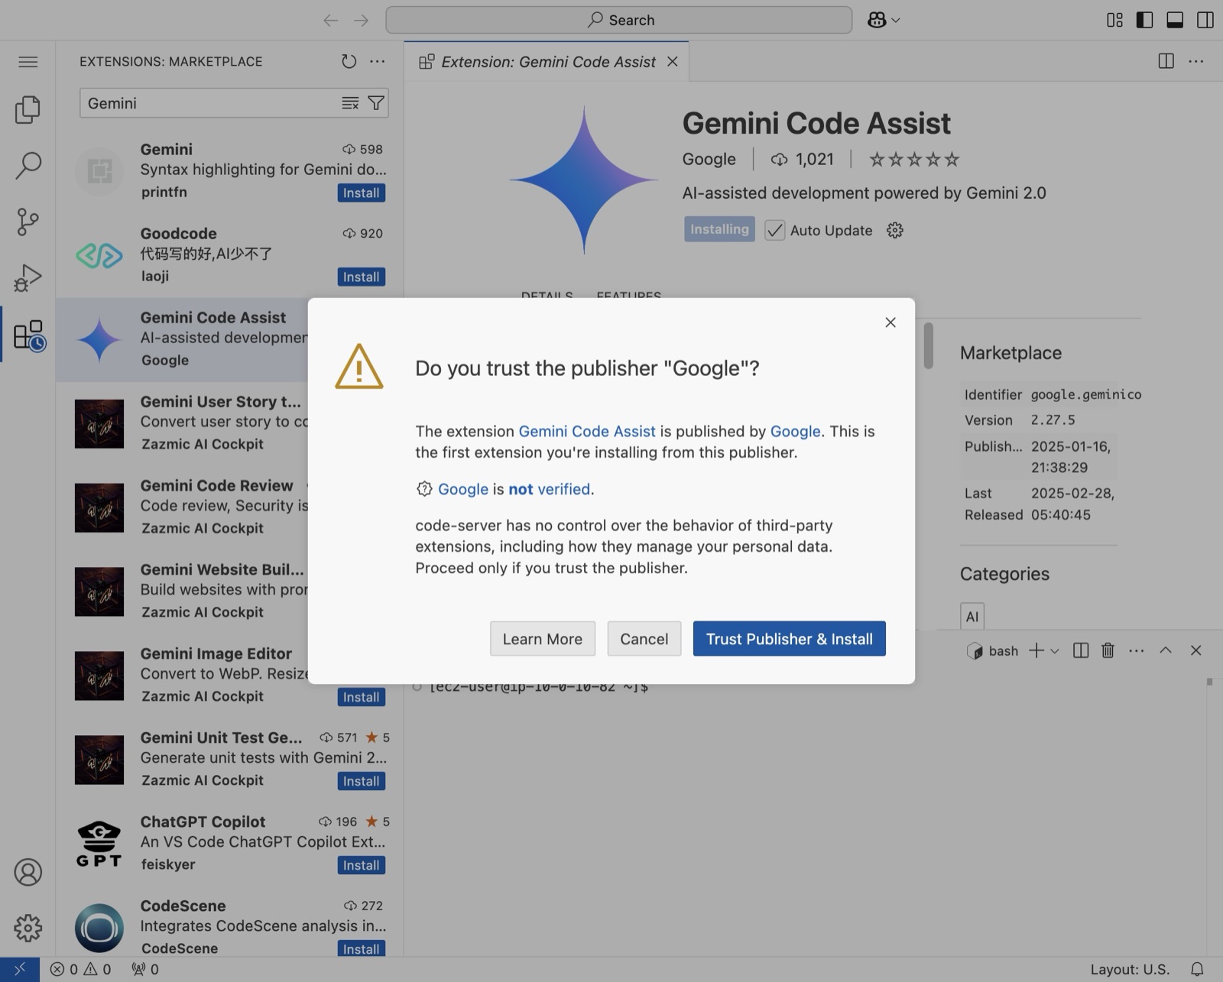Open the notifications bell

1198,969
